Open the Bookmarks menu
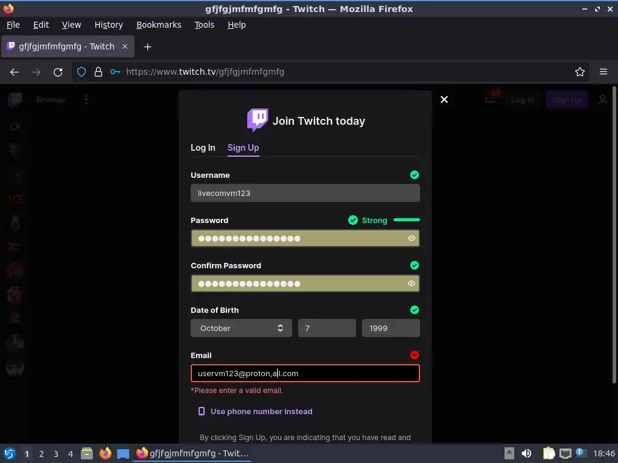618x463 pixels. [159, 25]
